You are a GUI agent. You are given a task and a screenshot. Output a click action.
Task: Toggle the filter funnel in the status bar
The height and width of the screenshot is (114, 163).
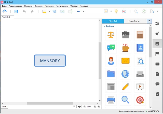(x=74, y=107)
